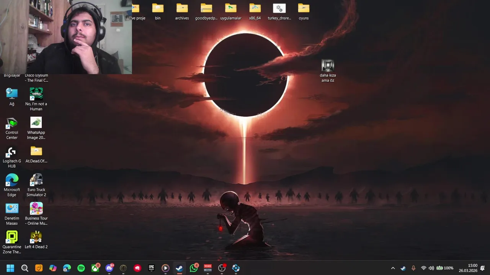Open the volume speaker tray icon

[x=431, y=268]
